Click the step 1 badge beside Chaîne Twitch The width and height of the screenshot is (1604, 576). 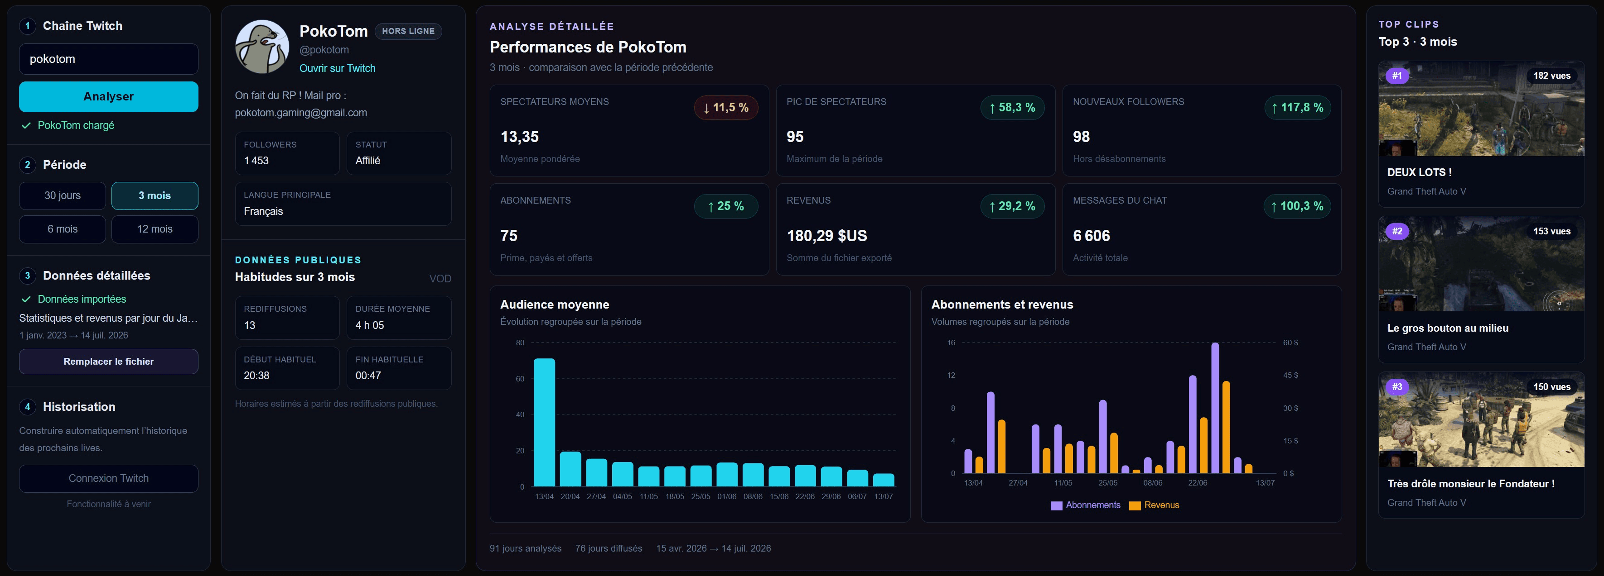pos(27,26)
